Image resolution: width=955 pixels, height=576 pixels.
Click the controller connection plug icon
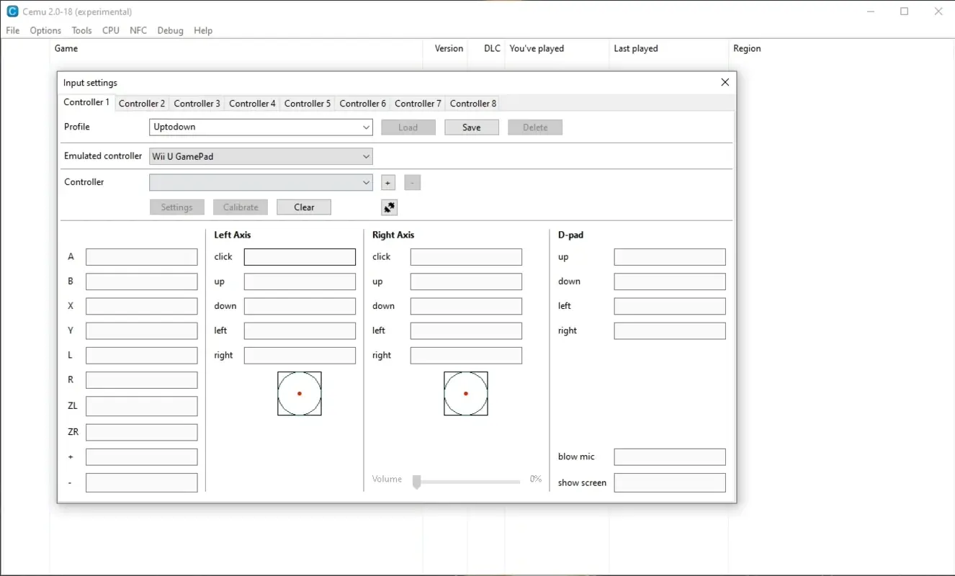coord(389,207)
